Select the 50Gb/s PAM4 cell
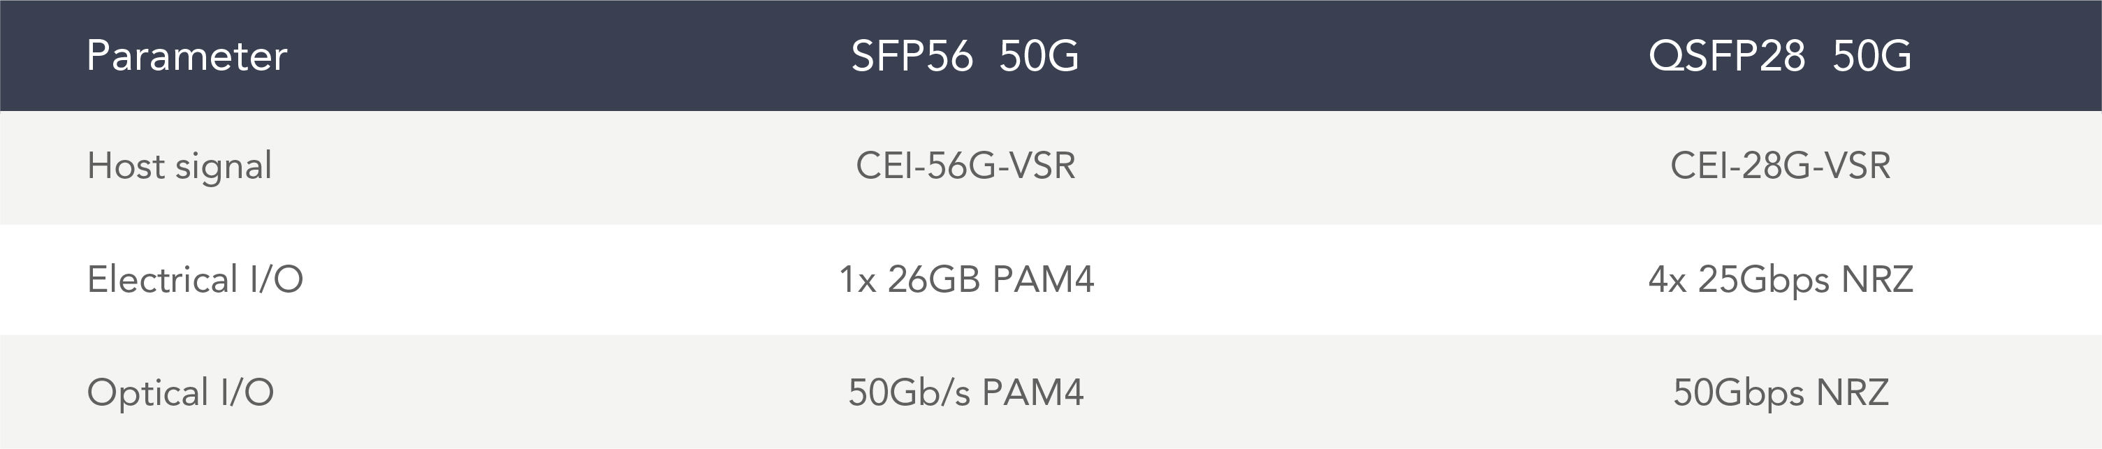The height and width of the screenshot is (449, 2102). click(x=966, y=392)
